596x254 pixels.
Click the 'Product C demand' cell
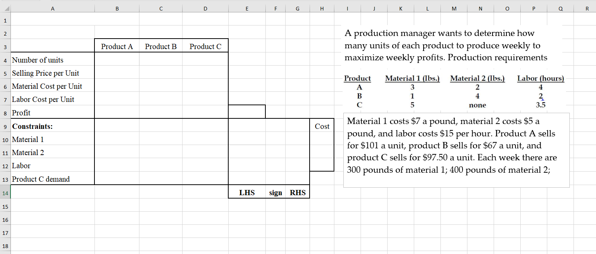(52, 179)
